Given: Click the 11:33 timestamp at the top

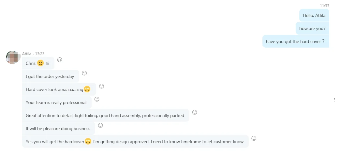Looking at the screenshot, I should point(324,6).
